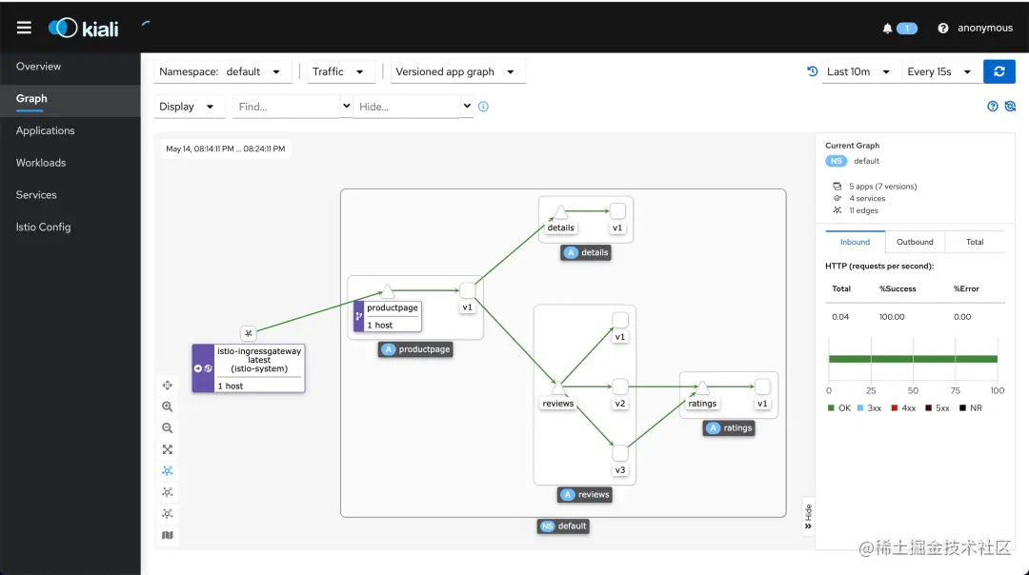Toggle the graph legend map icon
Image resolution: width=1029 pixels, height=575 pixels.
(168, 535)
